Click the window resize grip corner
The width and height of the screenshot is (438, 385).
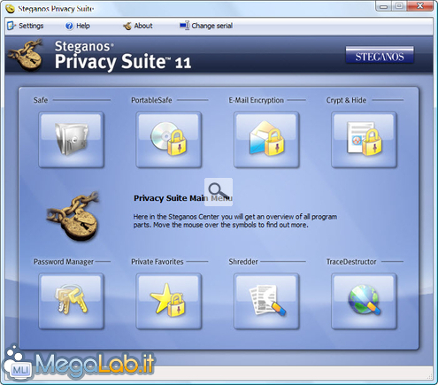pyautogui.click(x=429, y=376)
